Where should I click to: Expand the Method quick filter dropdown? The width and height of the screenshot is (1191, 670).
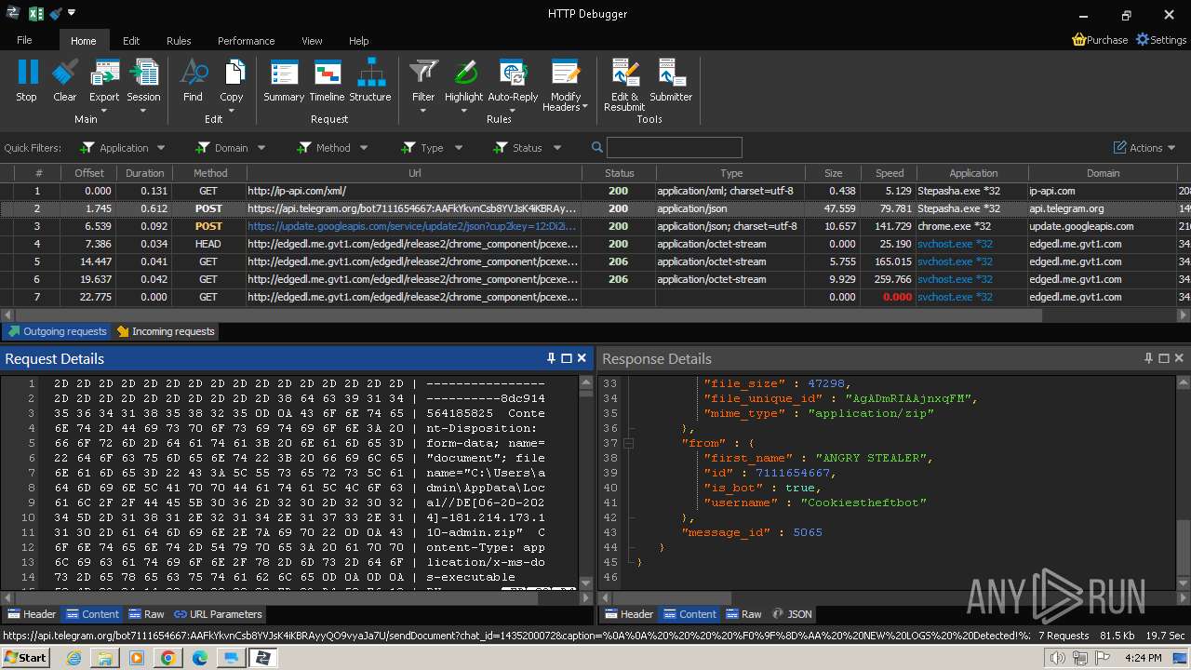[364, 148]
